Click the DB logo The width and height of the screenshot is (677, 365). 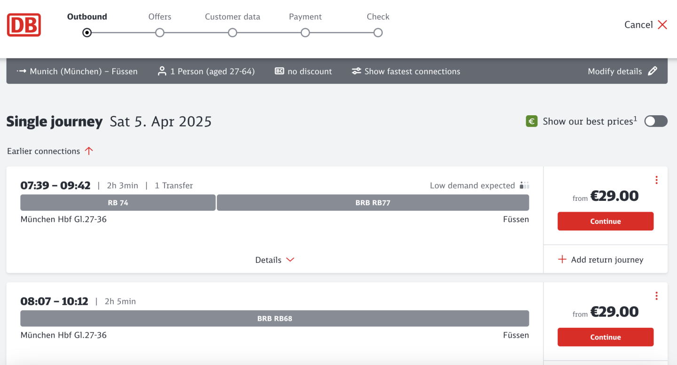24,25
